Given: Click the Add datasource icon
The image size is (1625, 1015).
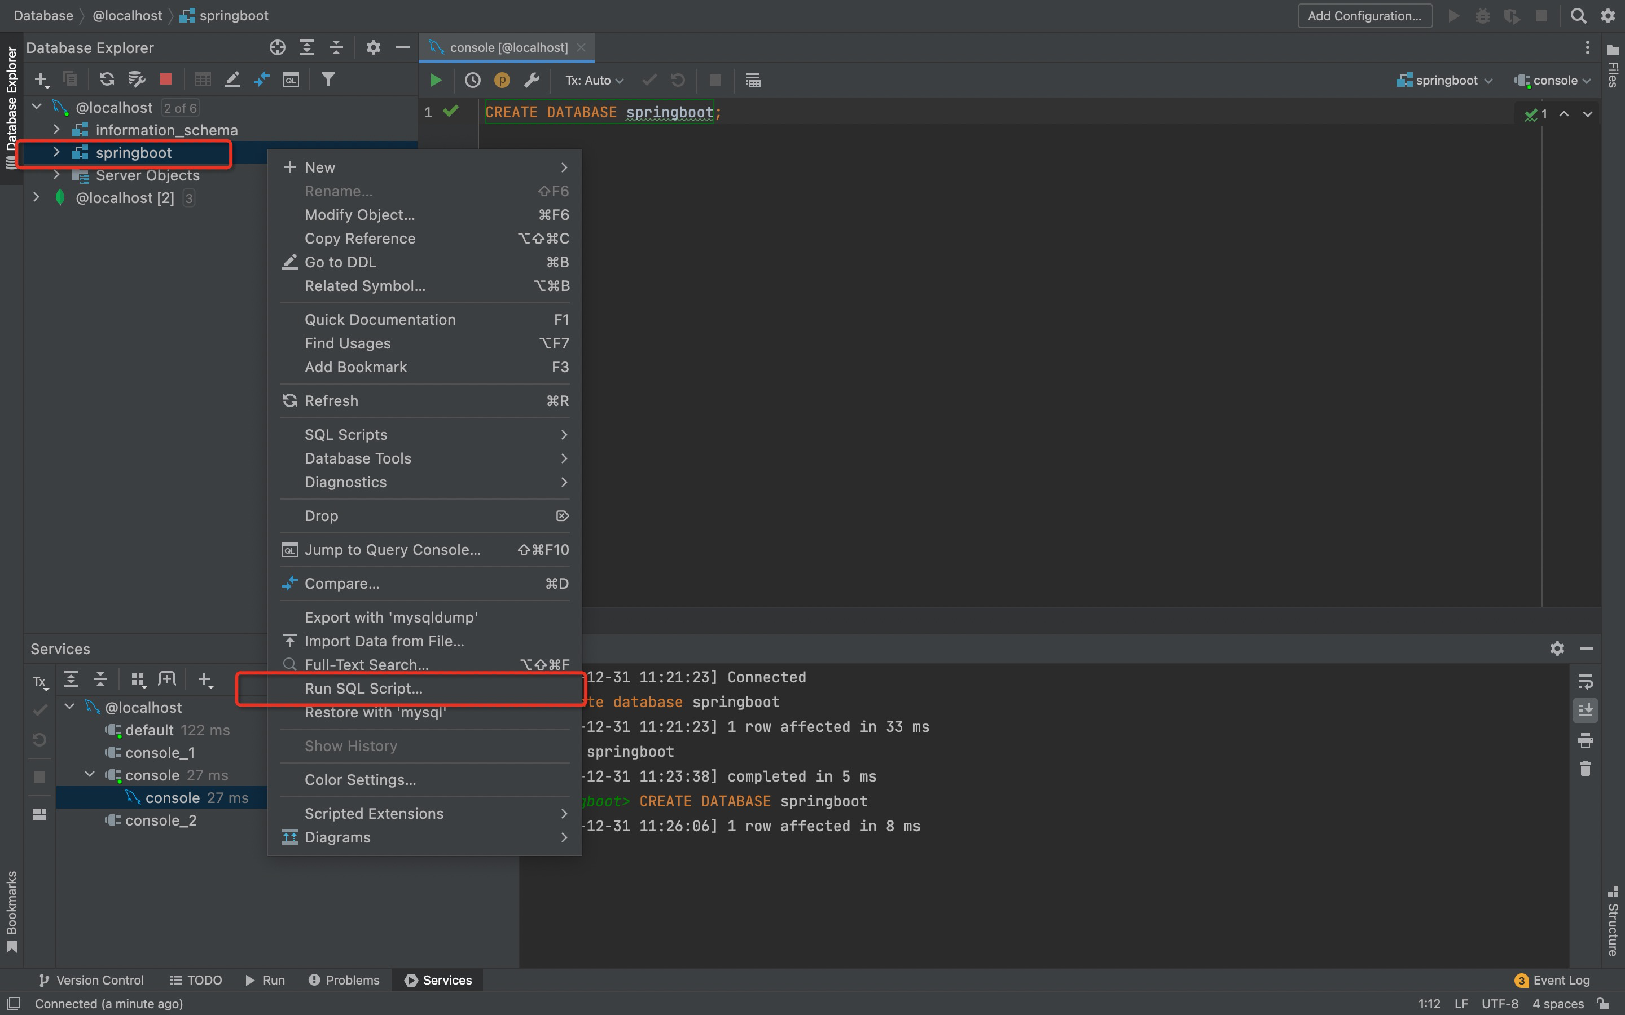Looking at the screenshot, I should point(39,80).
